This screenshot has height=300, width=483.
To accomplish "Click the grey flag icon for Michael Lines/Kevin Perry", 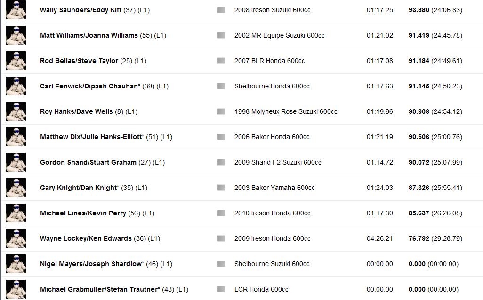I will coord(221,213).
